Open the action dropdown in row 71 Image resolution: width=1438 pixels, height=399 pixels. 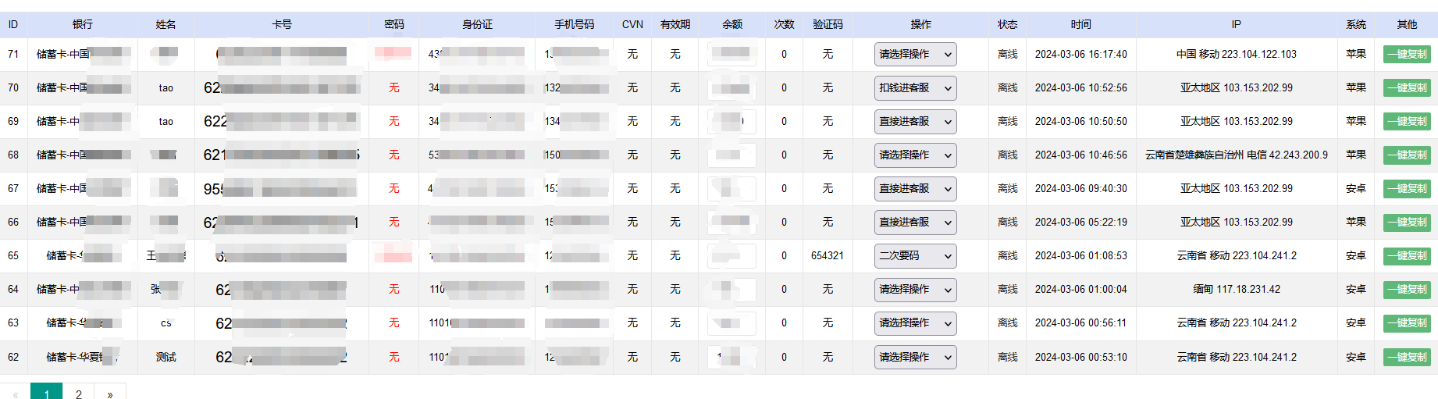coord(915,55)
